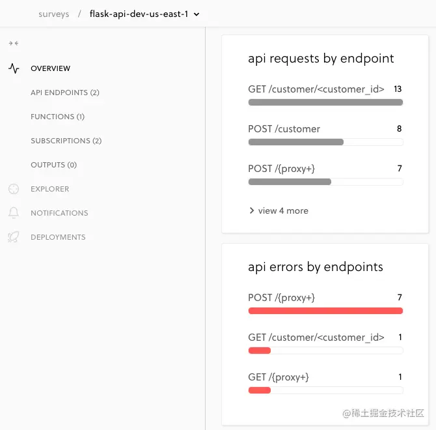Select FUNCTIONS (1) in sidebar
Image resolution: width=436 pixels, height=430 pixels.
[57, 117]
